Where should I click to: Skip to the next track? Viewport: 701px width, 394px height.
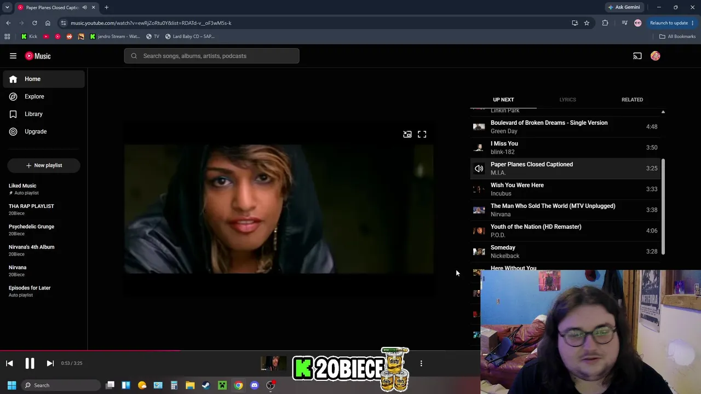coord(50,363)
